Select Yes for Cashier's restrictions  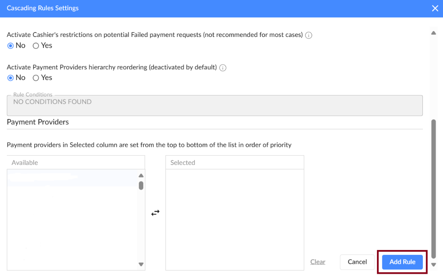click(36, 46)
